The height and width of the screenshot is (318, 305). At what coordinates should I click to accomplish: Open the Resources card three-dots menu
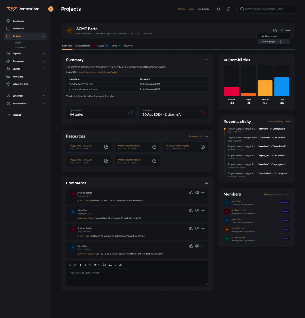(x=206, y=136)
